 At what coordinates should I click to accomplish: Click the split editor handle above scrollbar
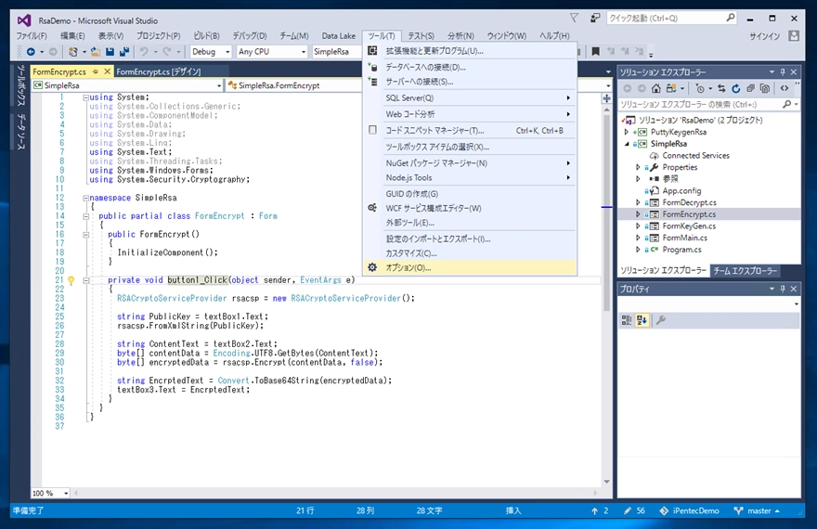[606, 97]
